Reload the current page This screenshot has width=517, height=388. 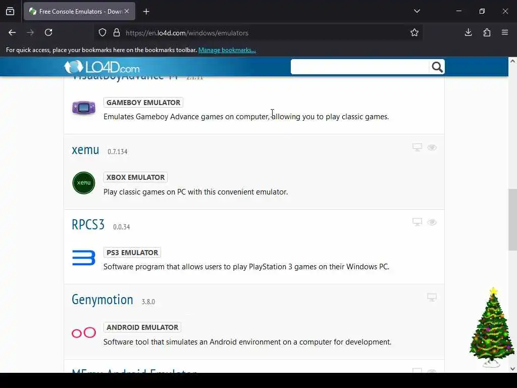48,33
